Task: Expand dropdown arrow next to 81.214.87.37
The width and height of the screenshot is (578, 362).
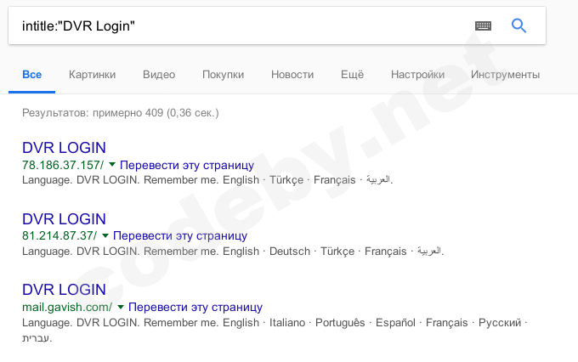Action: (105, 235)
